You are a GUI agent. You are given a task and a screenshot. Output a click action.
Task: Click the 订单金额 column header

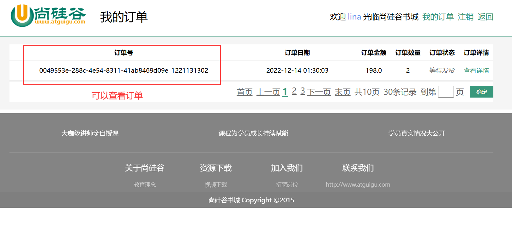coord(374,53)
